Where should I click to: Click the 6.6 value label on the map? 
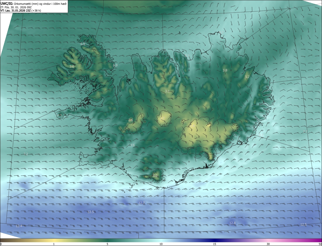point(83,44)
